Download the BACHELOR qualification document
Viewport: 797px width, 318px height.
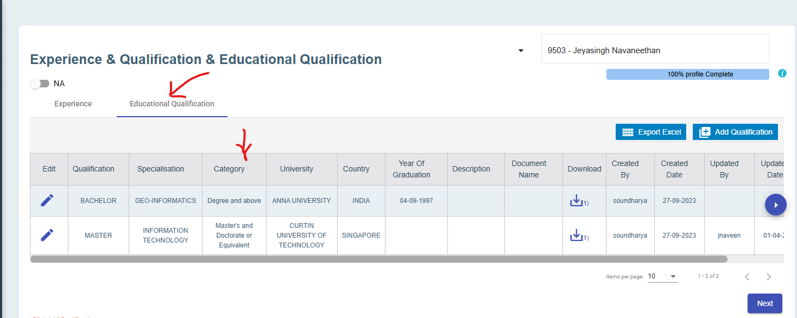pyautogui.click(x=576, y=201)
